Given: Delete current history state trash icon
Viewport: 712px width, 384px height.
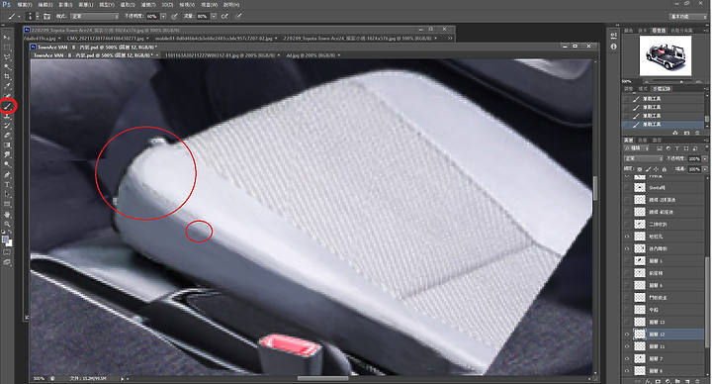Looking at the screenshot, I should click(697, 133).
